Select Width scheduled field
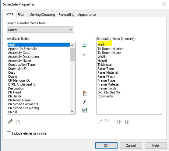The image size is (169, 151). point(129,57)
